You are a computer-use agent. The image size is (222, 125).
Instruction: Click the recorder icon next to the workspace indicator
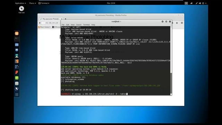(191, 3)
